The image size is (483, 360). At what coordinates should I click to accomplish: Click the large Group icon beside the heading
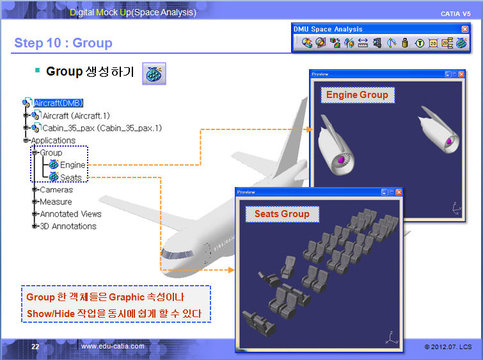click(x=154, y=73)
